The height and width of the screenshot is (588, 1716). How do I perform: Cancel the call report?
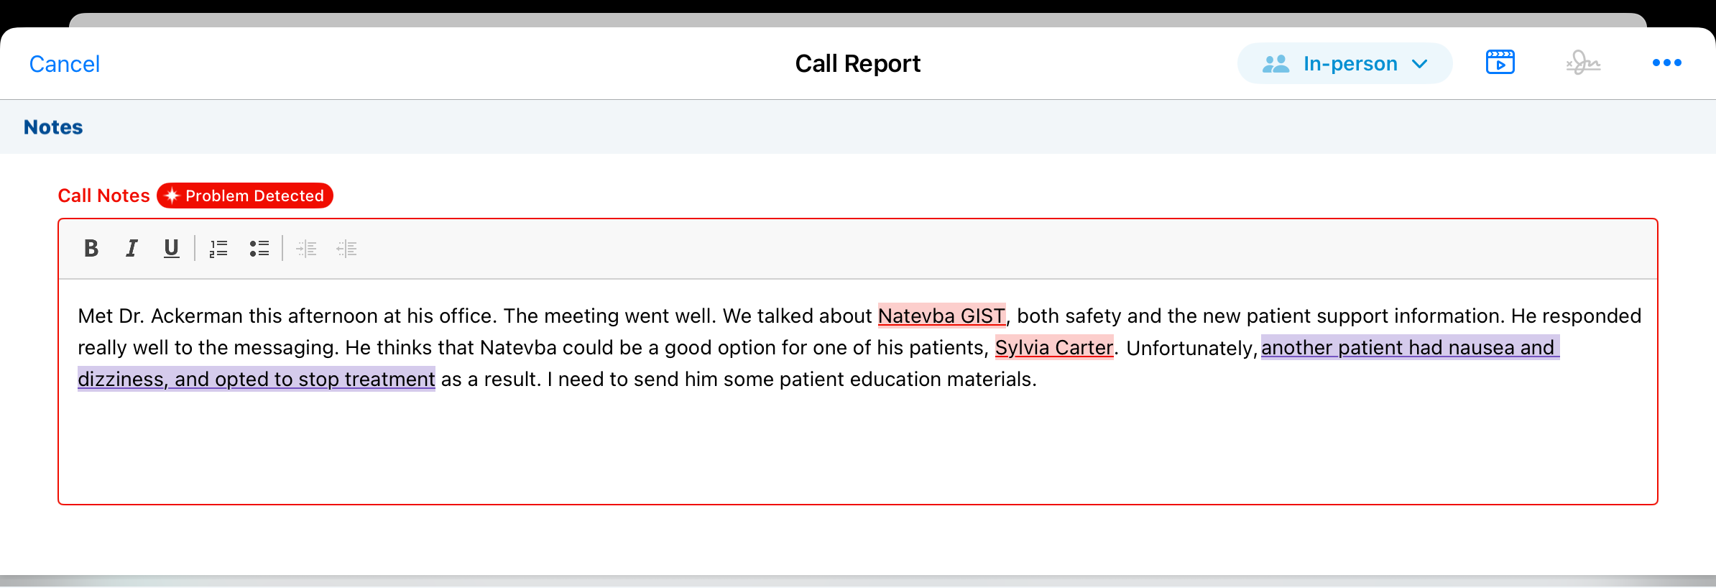click(65, 64)
